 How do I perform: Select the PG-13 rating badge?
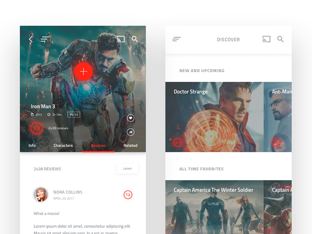tap(74, 115)
